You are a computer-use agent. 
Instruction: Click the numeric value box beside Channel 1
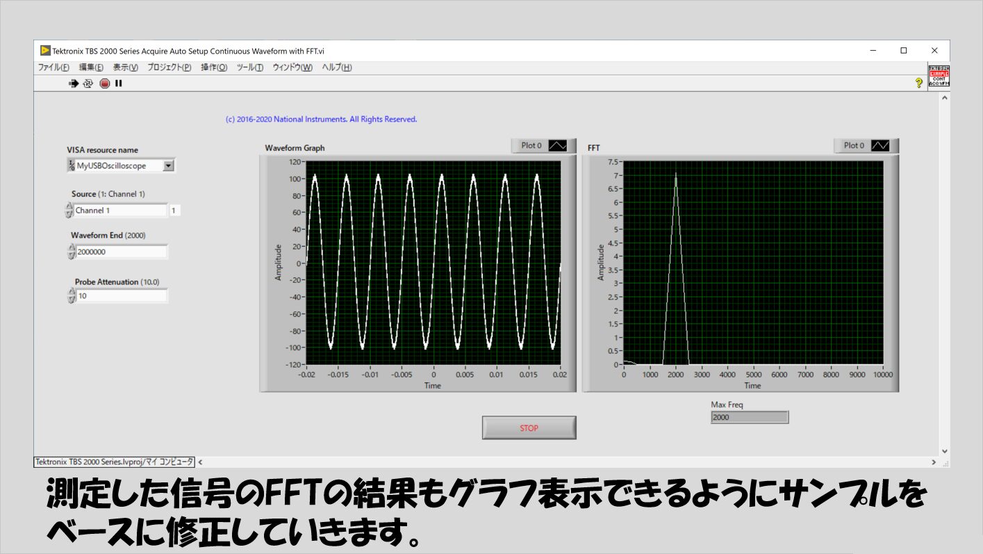point(174,210)
